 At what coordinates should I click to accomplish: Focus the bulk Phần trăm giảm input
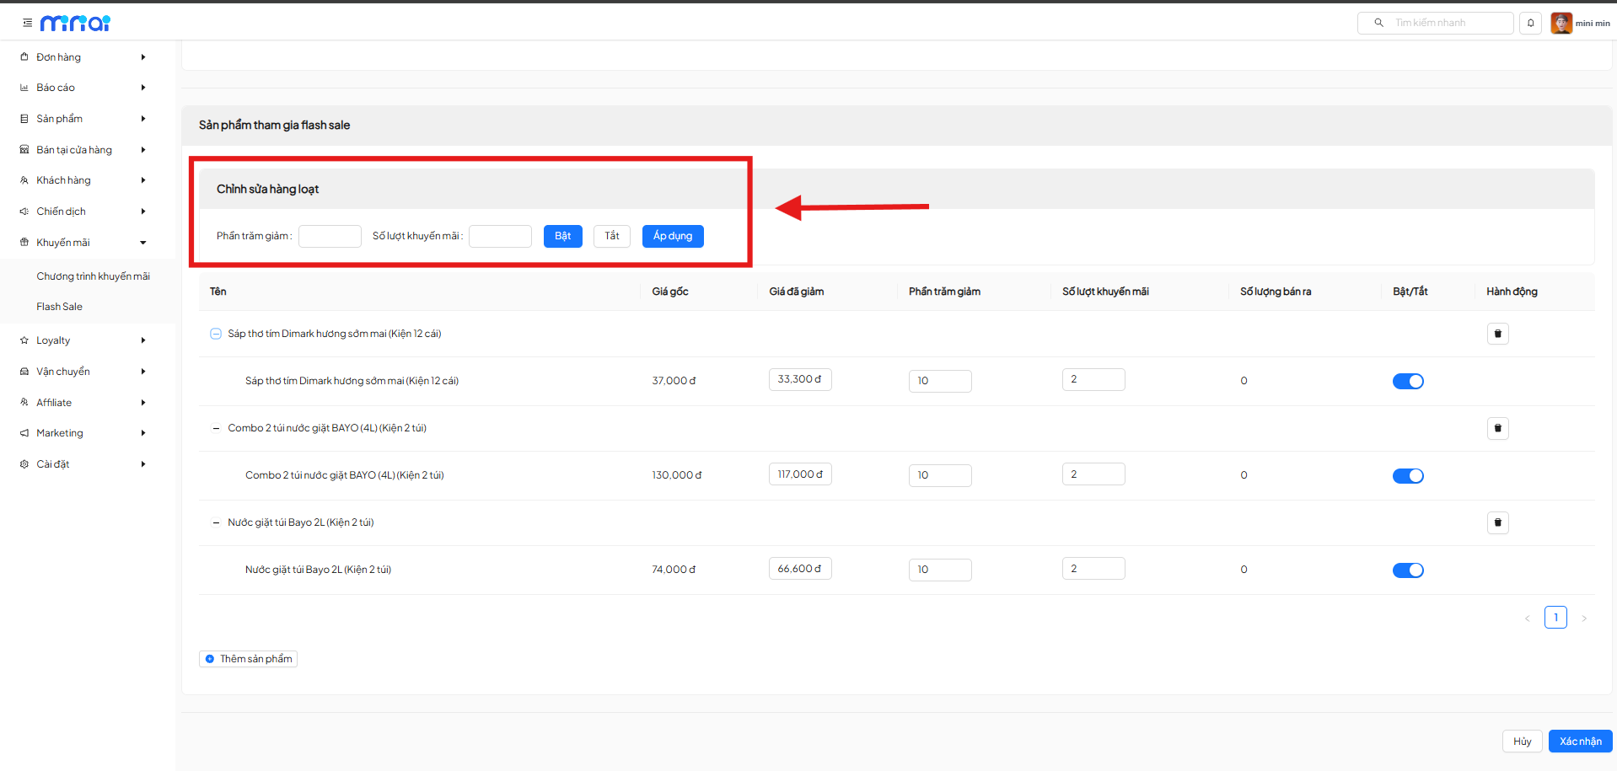(x=330, y=236)
